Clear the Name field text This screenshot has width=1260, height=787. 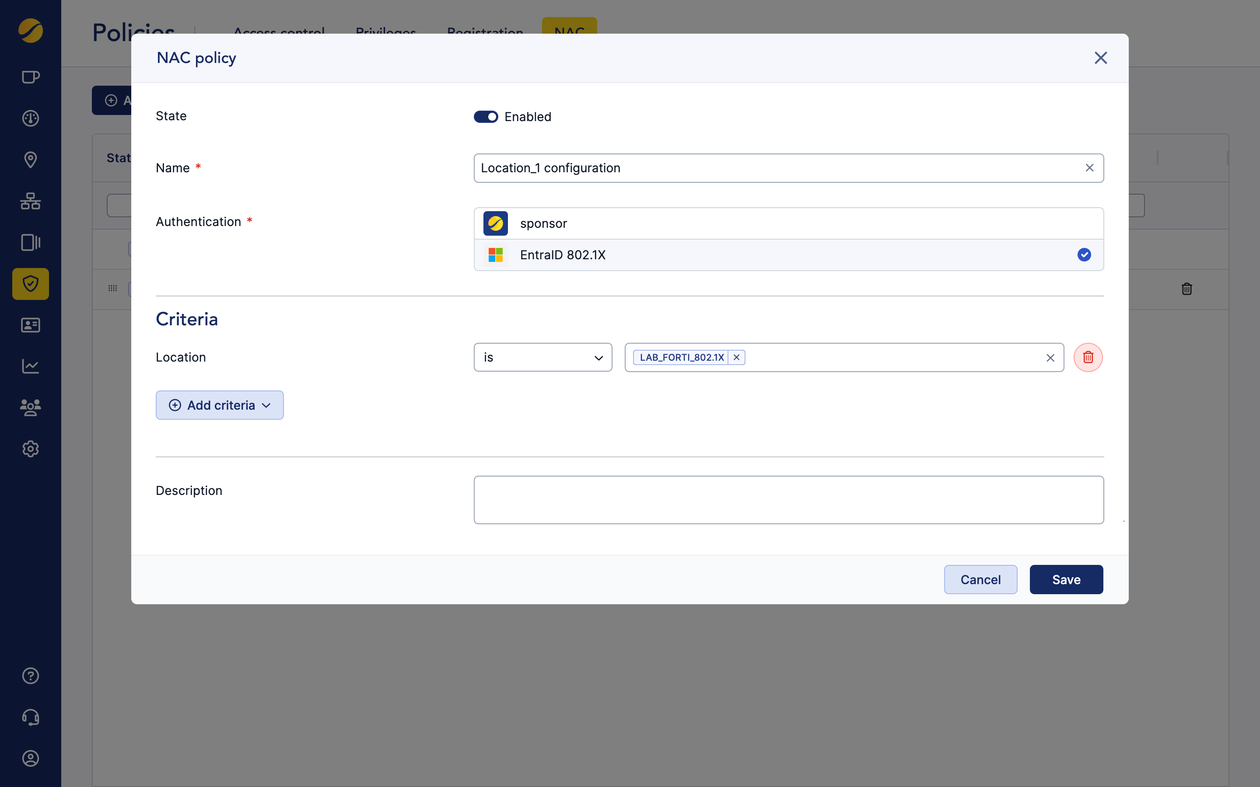(x=1089, y=168)
